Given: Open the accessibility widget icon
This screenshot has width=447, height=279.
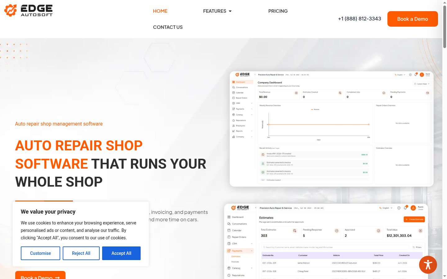Looking at the screenshot, I should pos(428,265).
